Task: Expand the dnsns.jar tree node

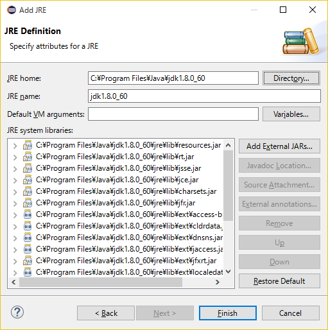Action: point(15,238)
